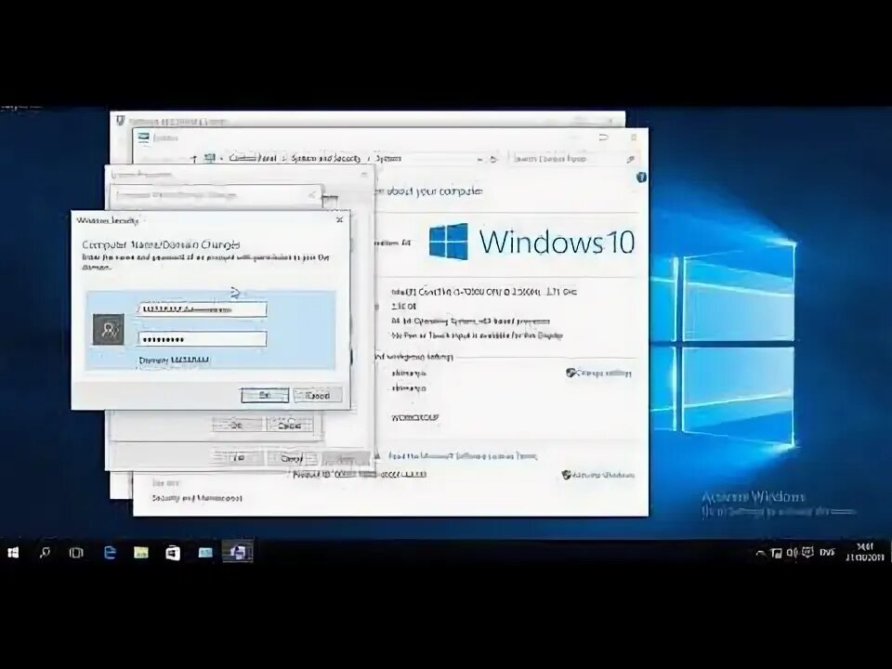Open the notification center icon

coord(807,552)
